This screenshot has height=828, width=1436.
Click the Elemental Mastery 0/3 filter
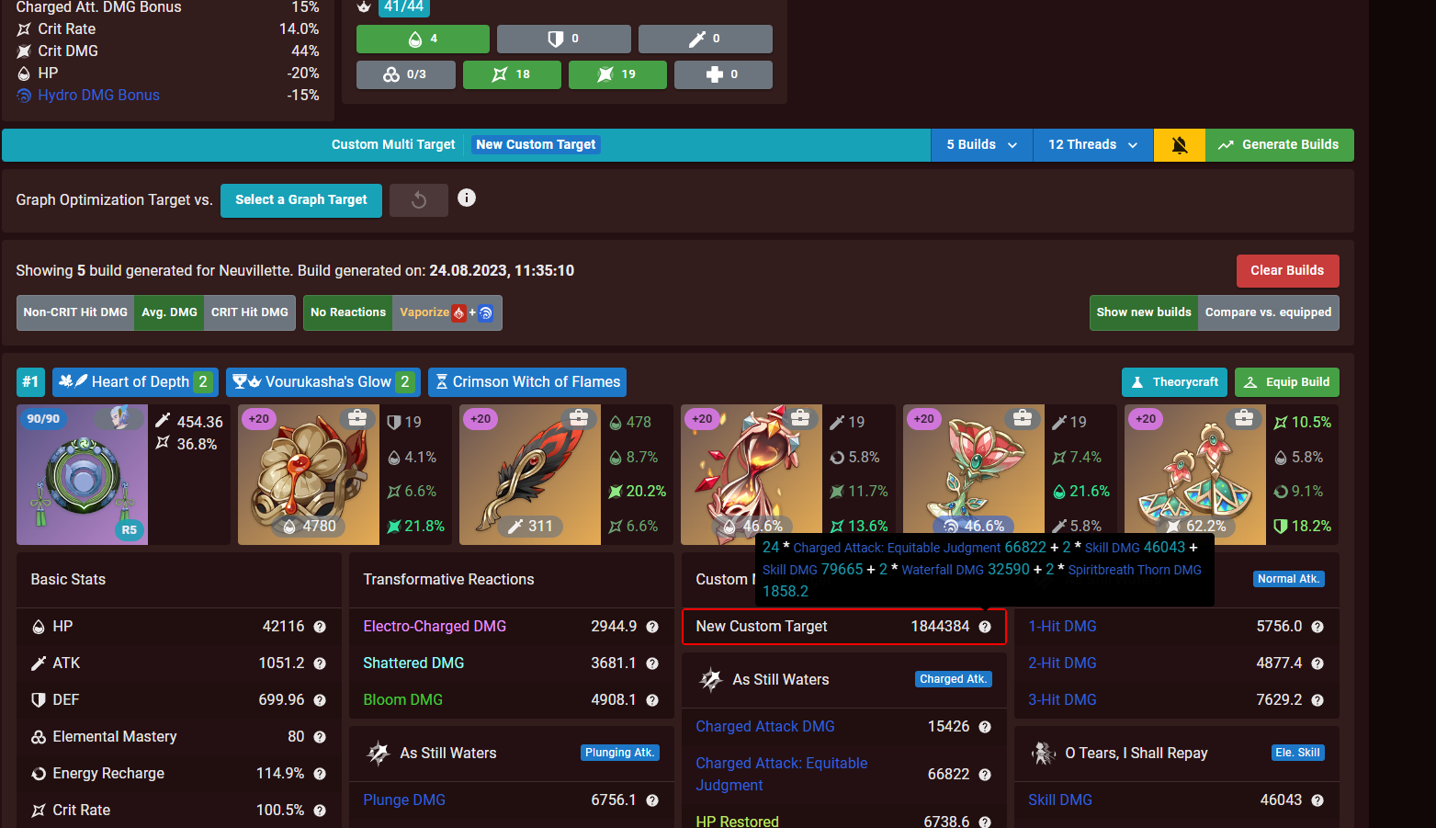tap(406, 74)
